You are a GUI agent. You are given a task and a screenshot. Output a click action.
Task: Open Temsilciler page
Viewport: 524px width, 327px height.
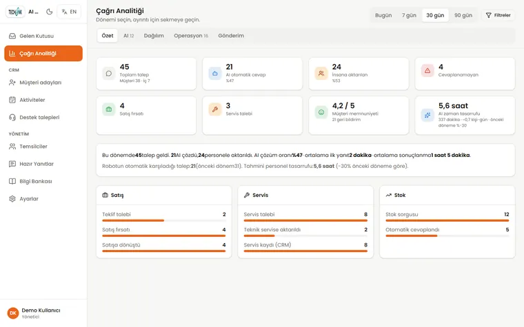[x=43, y=147]
